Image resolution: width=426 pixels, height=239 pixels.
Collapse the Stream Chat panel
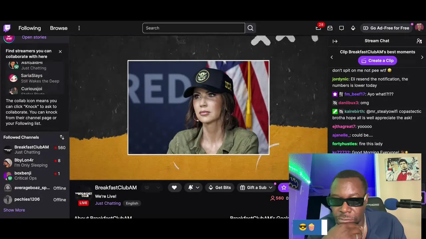tap(335, 41)
